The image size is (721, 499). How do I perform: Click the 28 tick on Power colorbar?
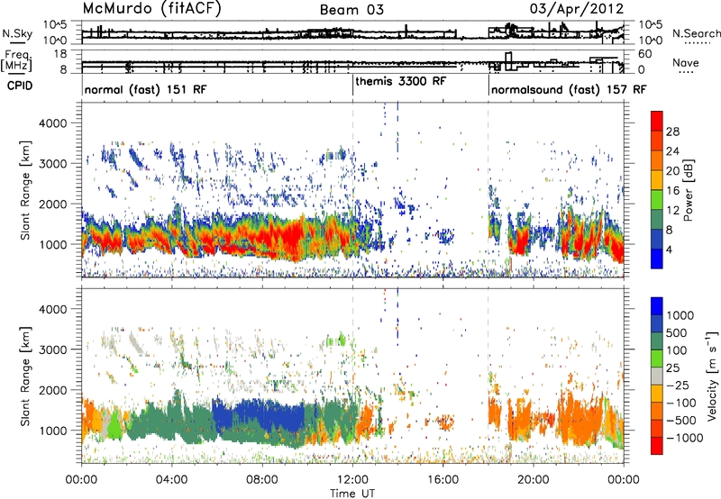click(672, 132)
